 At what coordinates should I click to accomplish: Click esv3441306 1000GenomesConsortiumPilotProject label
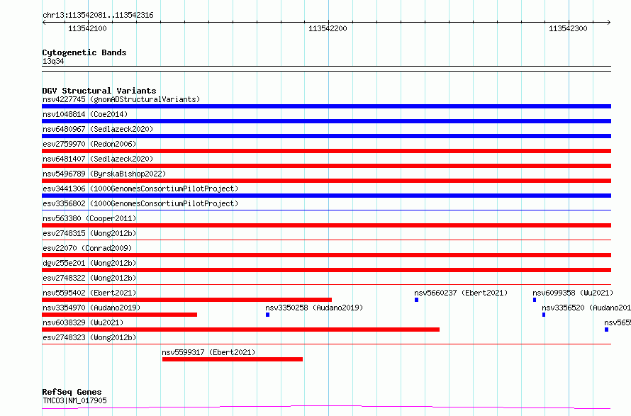[140, 189]
